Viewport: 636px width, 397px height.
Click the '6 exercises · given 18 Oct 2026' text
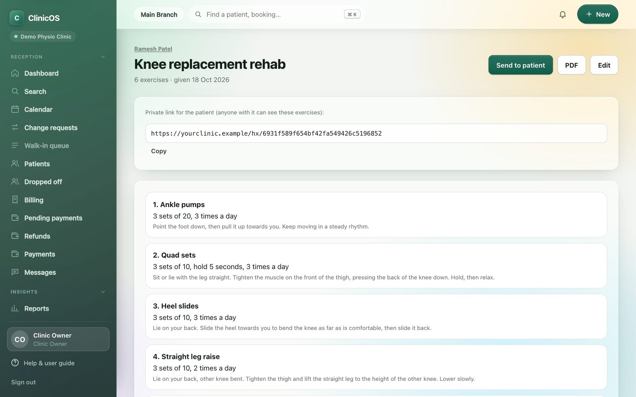[x=182, y=80]
